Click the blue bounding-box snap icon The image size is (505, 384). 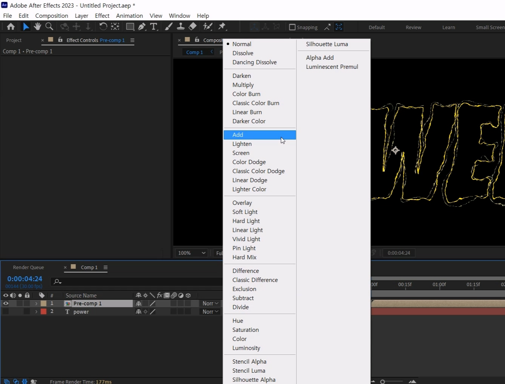click(339, 27)
